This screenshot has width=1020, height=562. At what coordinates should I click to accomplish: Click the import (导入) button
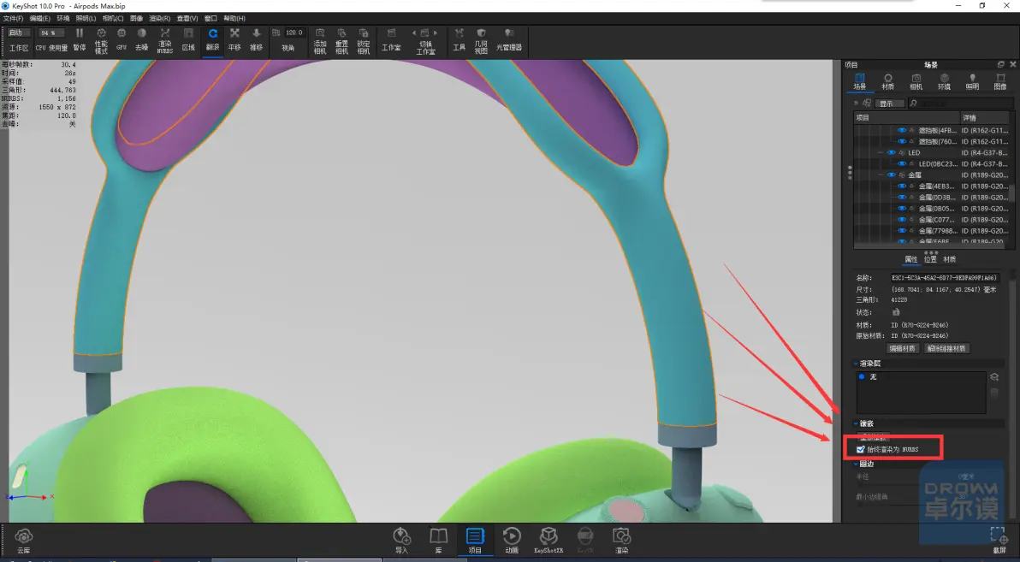[x=401, y=541]
